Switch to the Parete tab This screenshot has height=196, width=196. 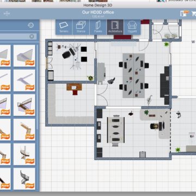pyautogui.click(x=98, y=27)
